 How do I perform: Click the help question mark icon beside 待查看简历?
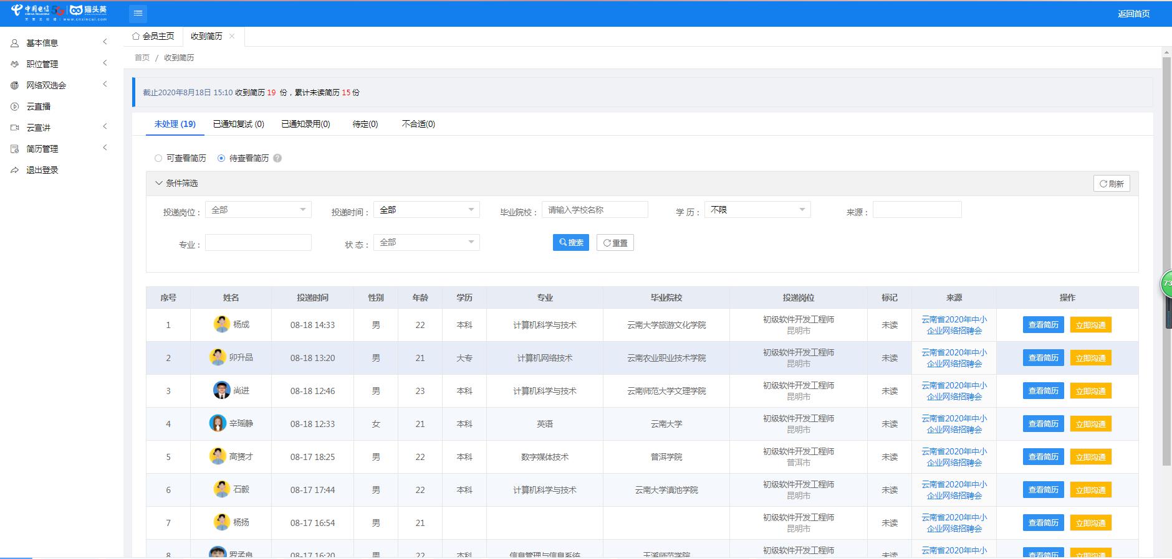(x=277, y=158)
